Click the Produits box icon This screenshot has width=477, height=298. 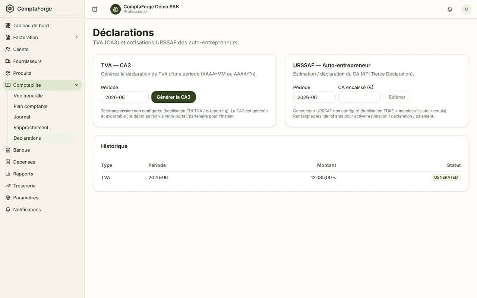pos(8,73)
